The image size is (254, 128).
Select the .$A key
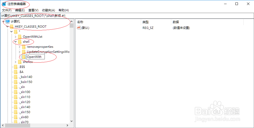pyautogui.click(x=21, y=72)
